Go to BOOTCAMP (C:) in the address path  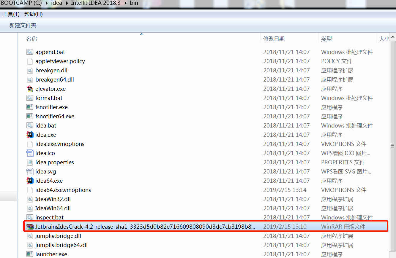(x=21, y=3)
